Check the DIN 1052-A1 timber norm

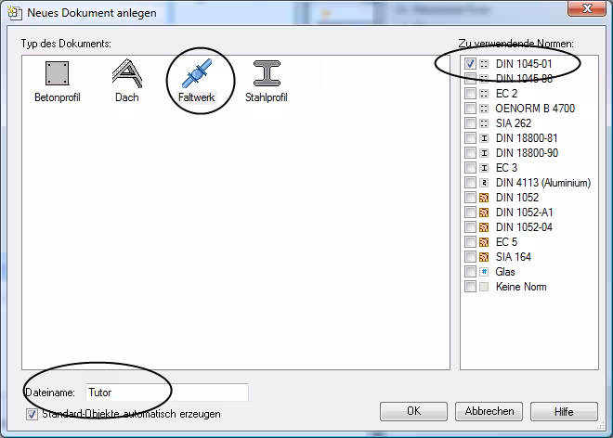[471, 213]
